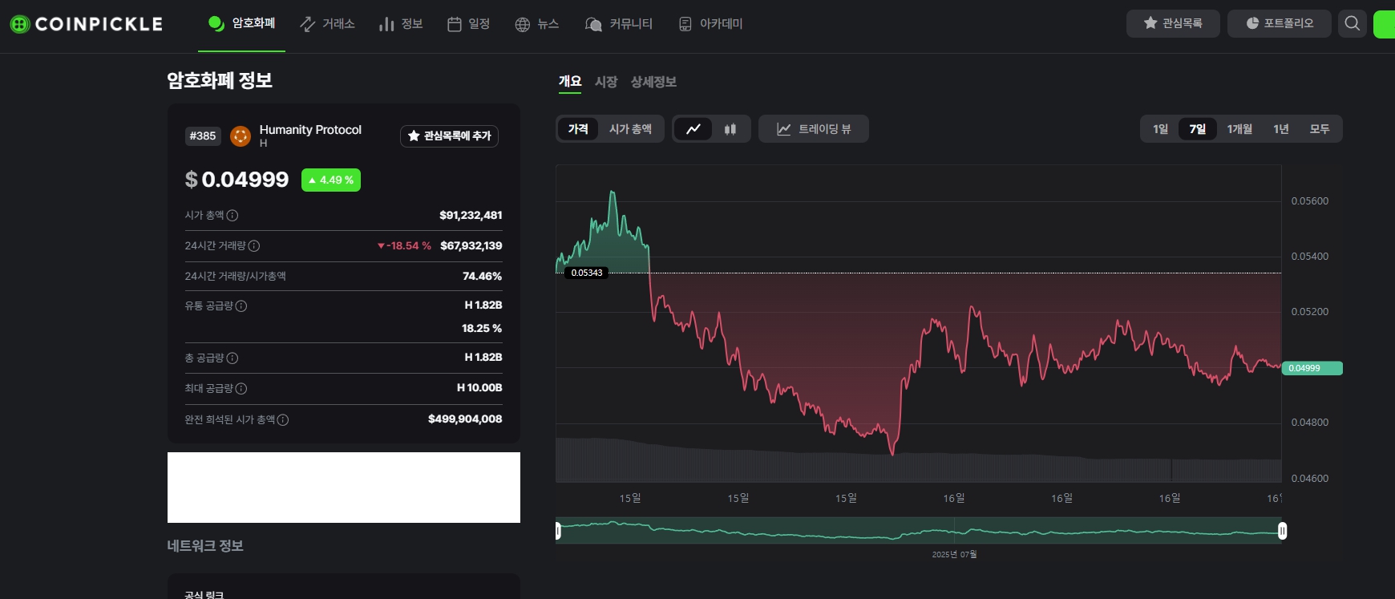Click the $0.04999 price value
Viewport: 1395px width, 599px height.
[237, 180]
